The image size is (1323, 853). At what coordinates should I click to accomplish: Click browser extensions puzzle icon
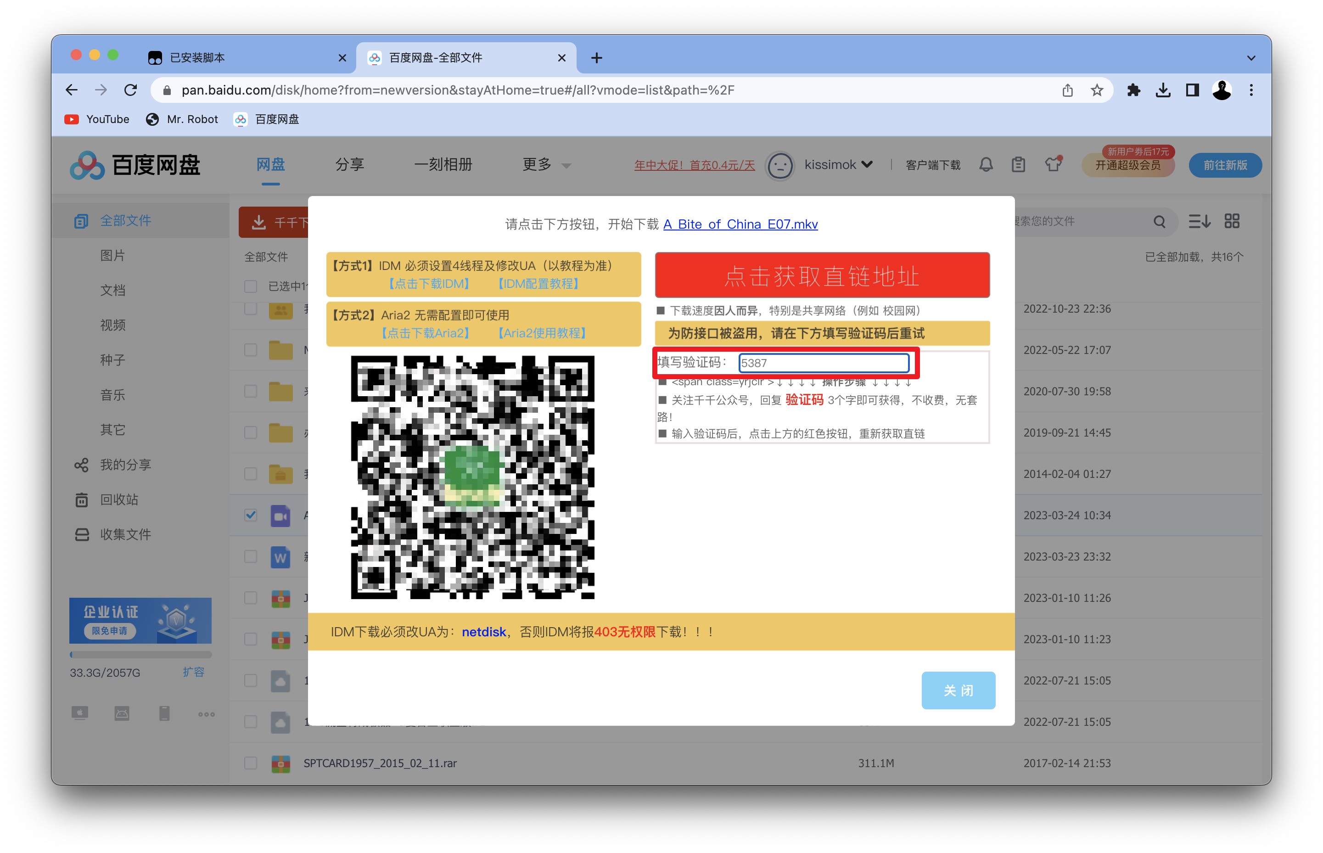pos(1133,90)
